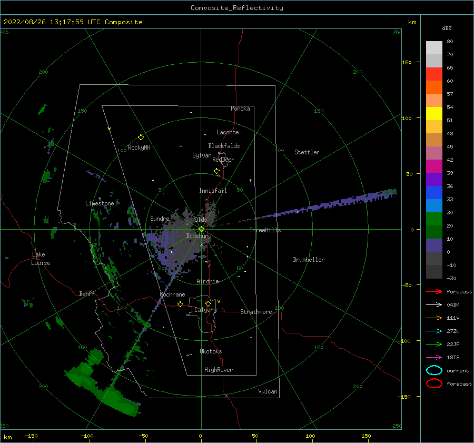474x443 pixels.
Task: Select the Limestone label
Action: pyautogui.click(x=100, y=203)
